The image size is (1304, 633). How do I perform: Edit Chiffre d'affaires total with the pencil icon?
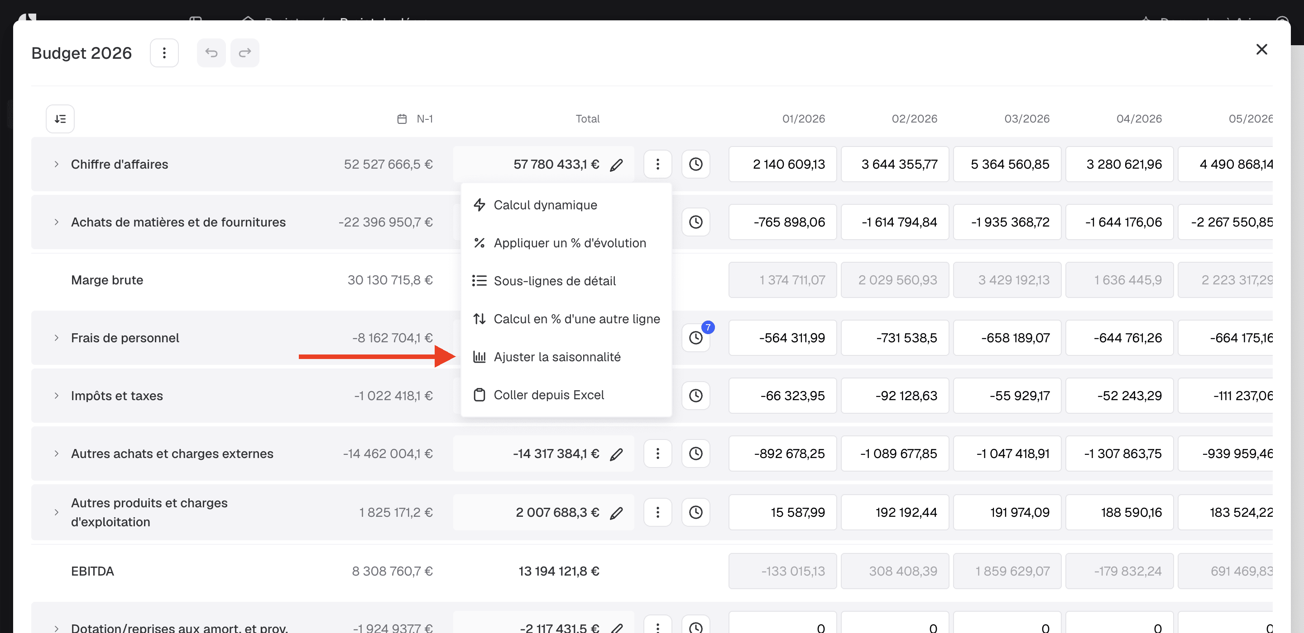(616, 165)
